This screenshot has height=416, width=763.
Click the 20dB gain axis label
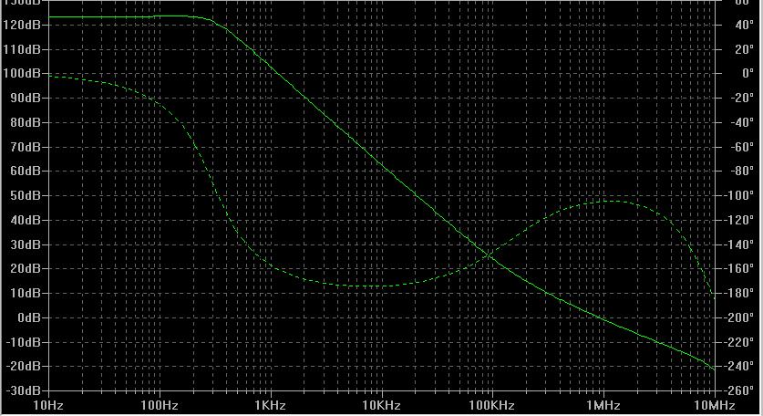tap(25, 269)
